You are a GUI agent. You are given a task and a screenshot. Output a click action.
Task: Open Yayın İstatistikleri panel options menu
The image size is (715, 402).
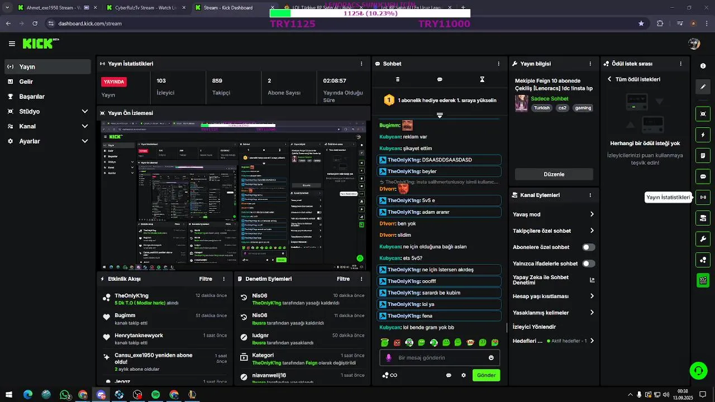coord(361,64)
